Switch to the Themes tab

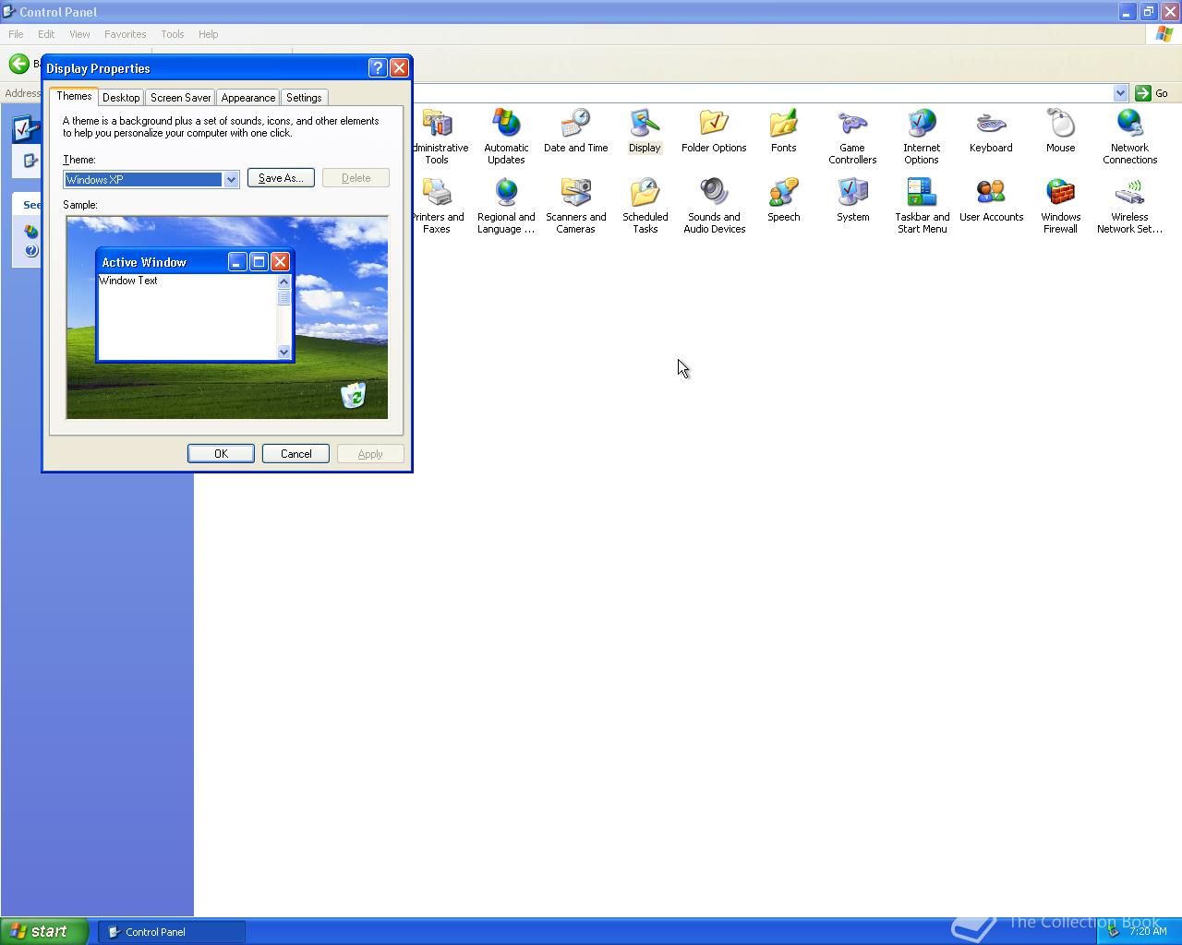pos(74,96)
